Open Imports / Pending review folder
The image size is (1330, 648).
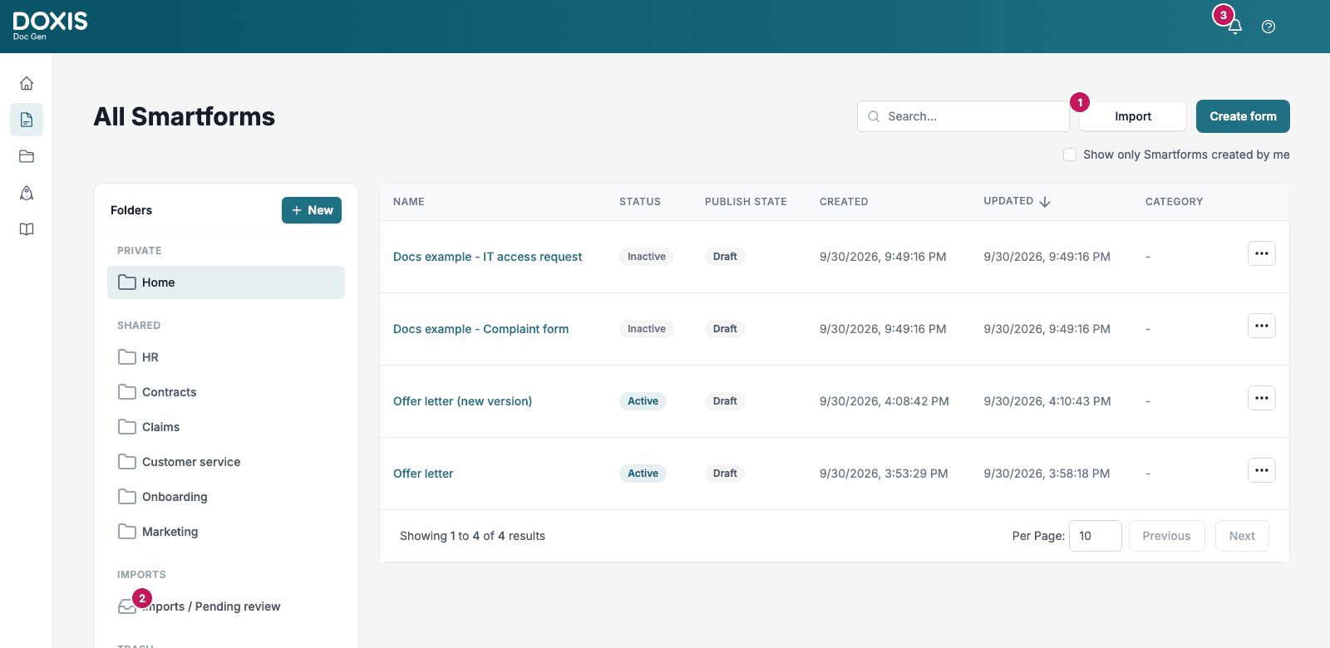[x=226, y=606]
